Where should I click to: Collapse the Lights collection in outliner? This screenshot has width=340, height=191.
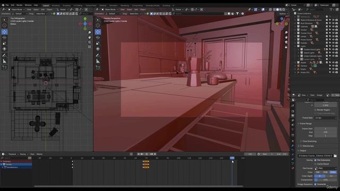click(295, 46)
